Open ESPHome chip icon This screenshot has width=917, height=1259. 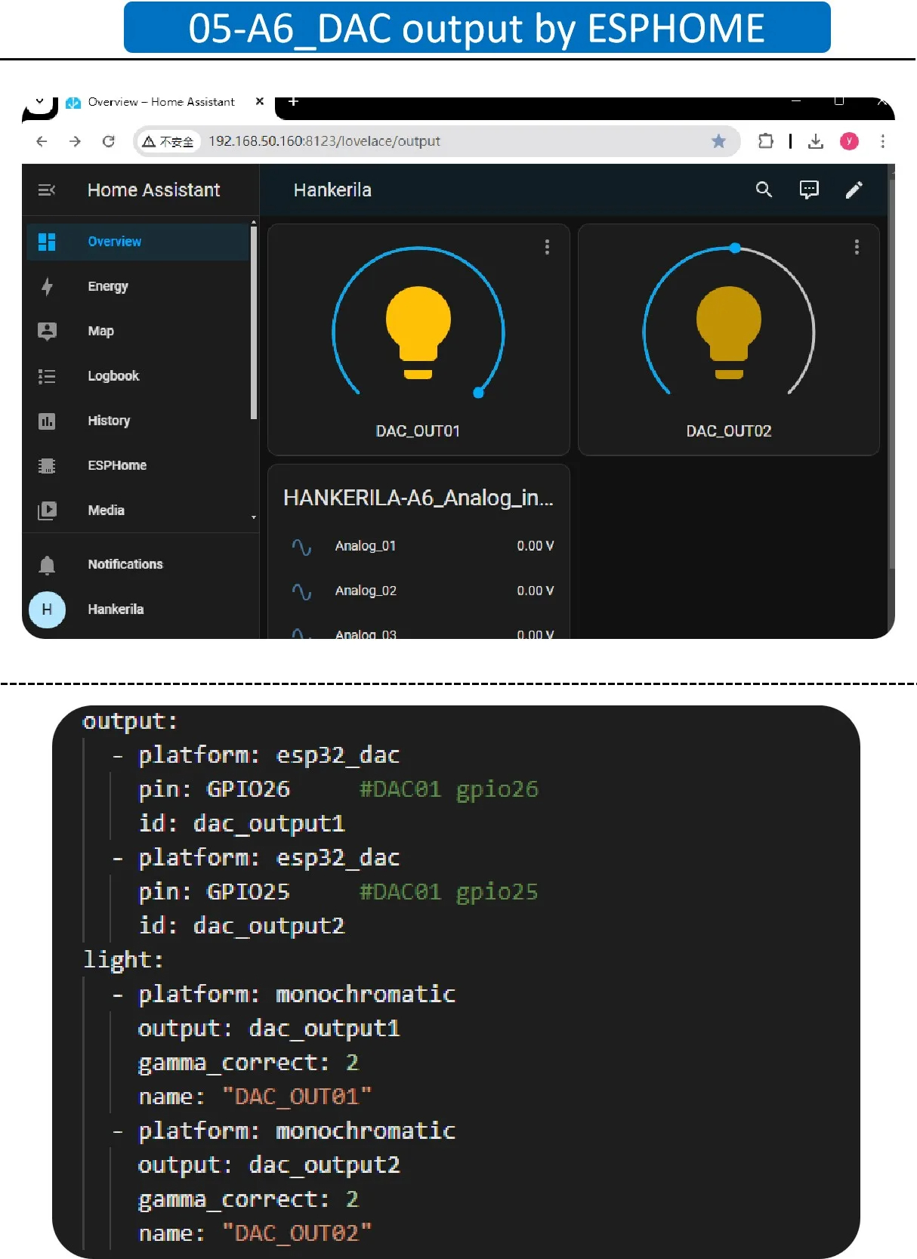coord(47,465)
